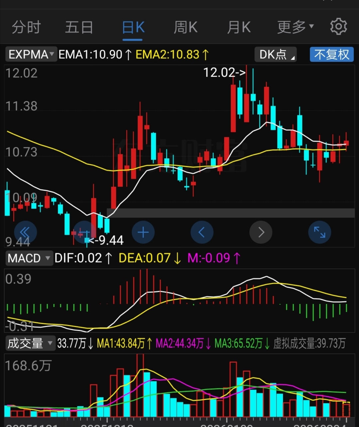
Task: Open chart settings gear icon
Action: click(338, 27)
